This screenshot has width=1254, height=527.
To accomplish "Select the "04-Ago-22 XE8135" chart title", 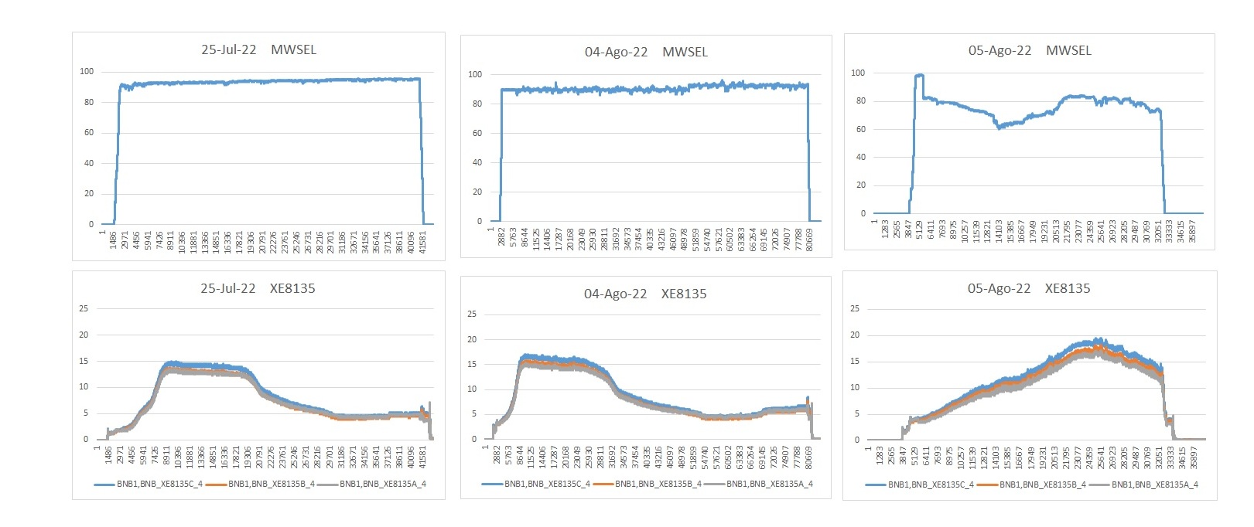I will tap(645, 294).
